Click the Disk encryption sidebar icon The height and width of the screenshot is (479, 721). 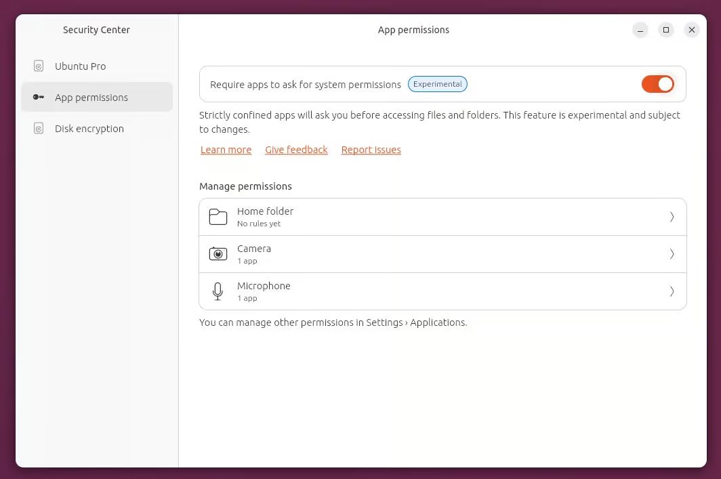pos(39,129)
